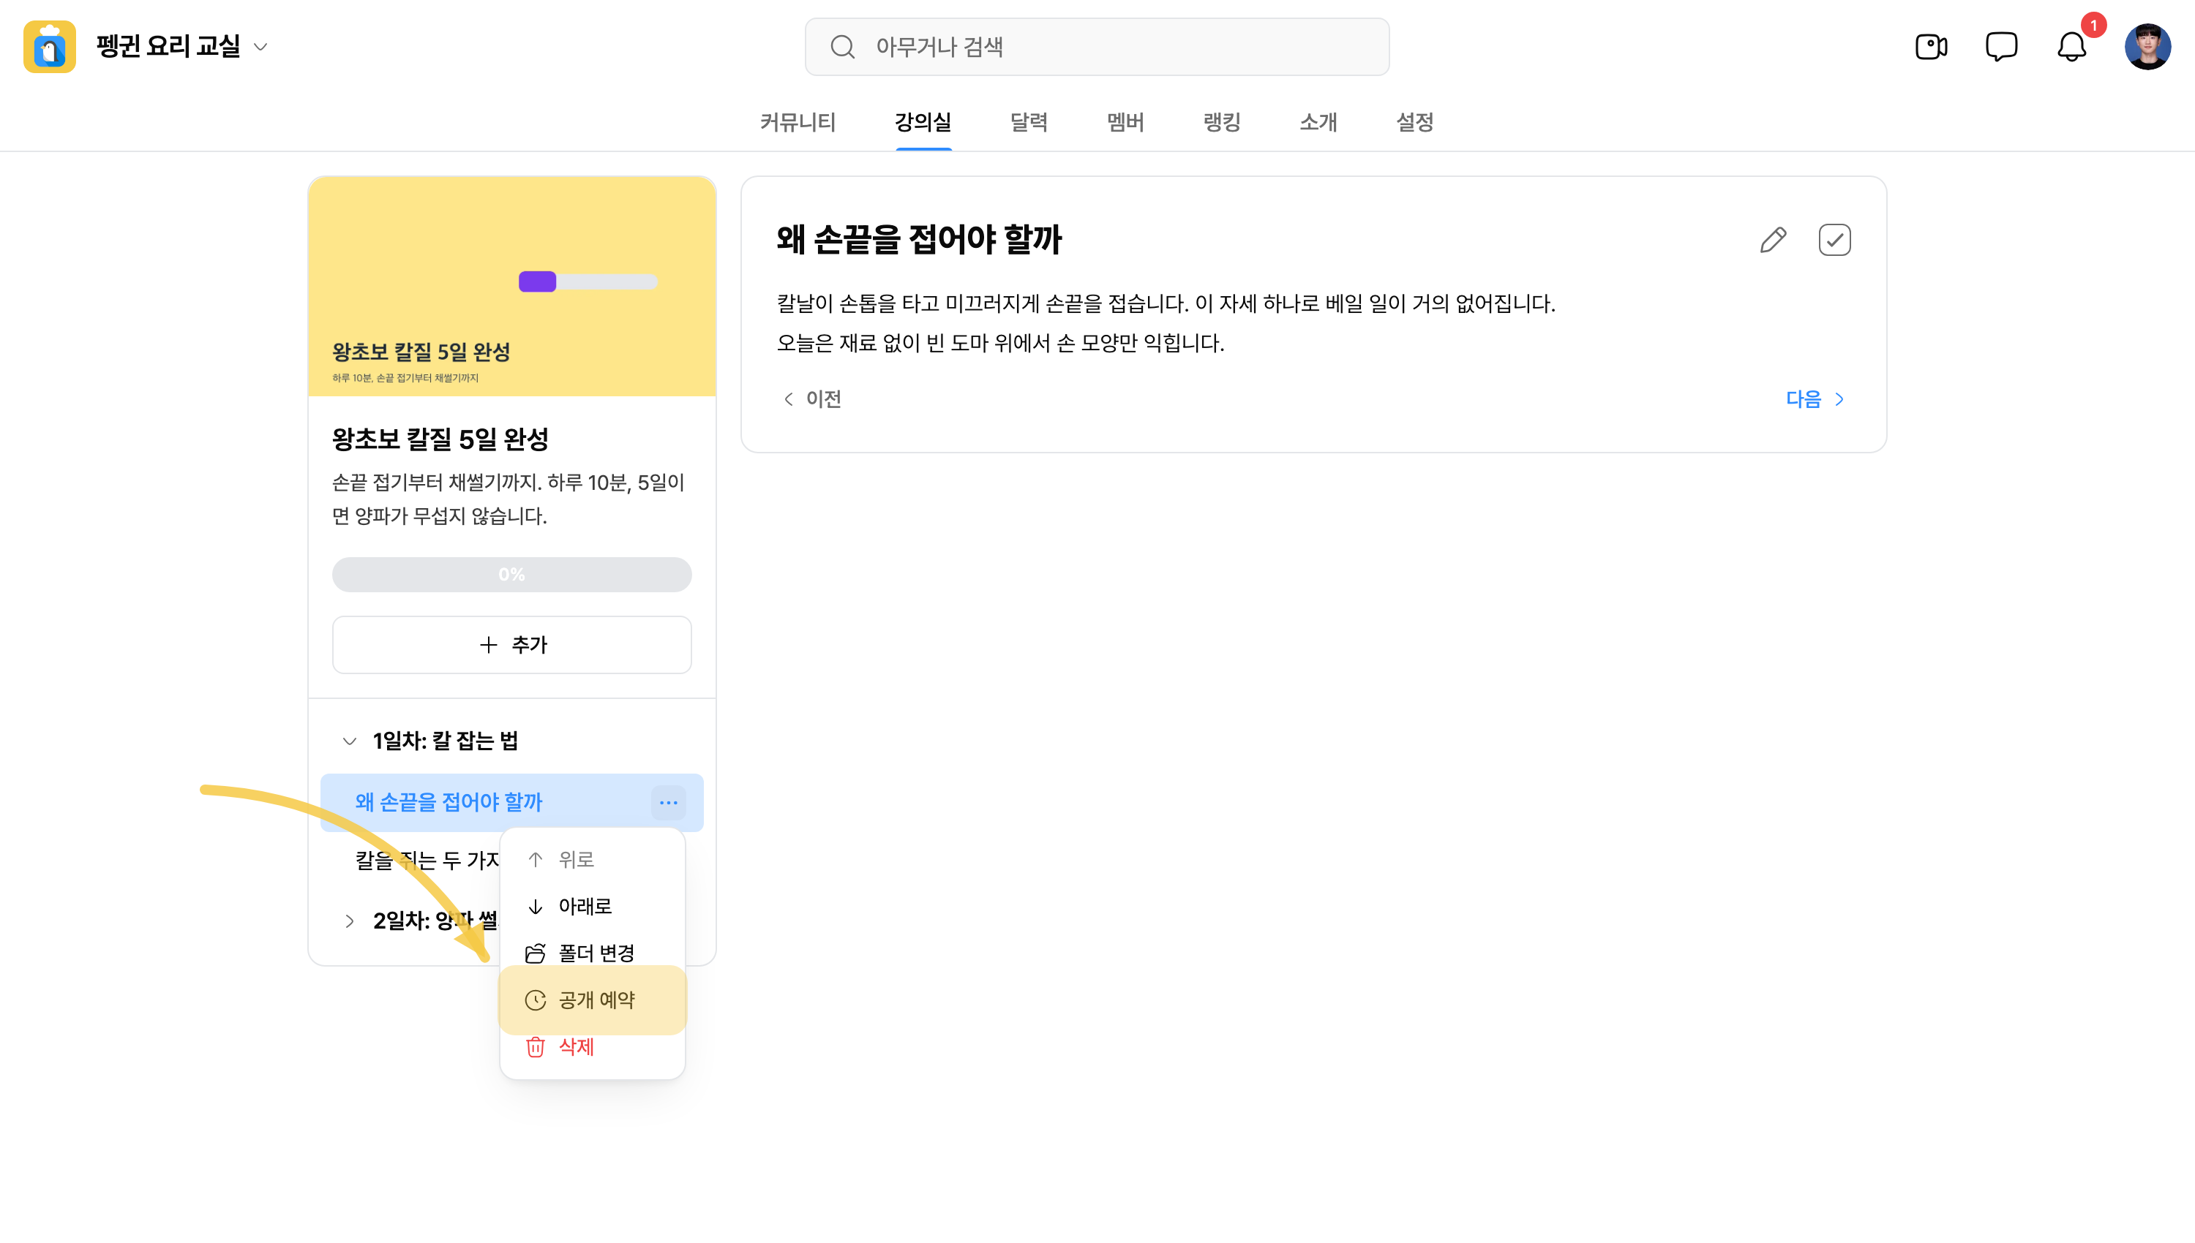Choose 공개 예약 from the context menu
Screen dimensions: 2195x1243
pyautogui.click(x=592, y=1000)
